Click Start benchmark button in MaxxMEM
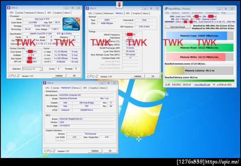The height and width of the screenshot is (166, 241). 178,27
